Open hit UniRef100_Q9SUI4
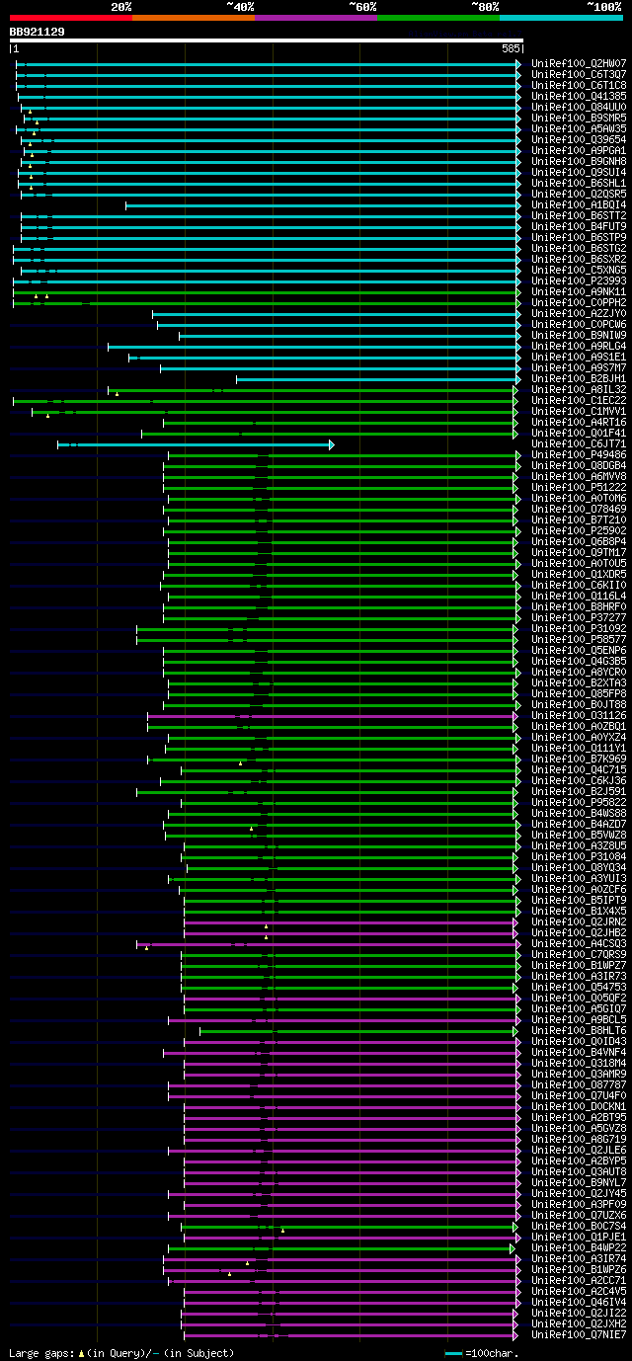Viewport: 632px width, 1361px height. [x=579, y=172]
